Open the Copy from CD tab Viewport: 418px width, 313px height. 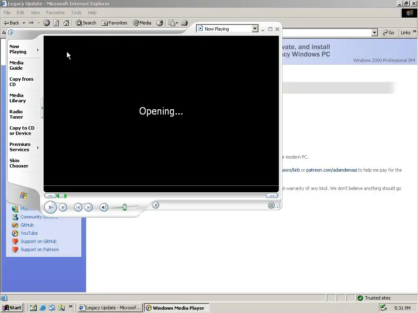pyautogui.click(x=21, y=82)
